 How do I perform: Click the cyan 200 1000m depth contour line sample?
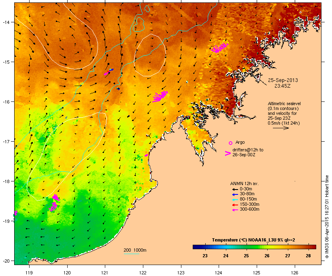click(131, 254)
